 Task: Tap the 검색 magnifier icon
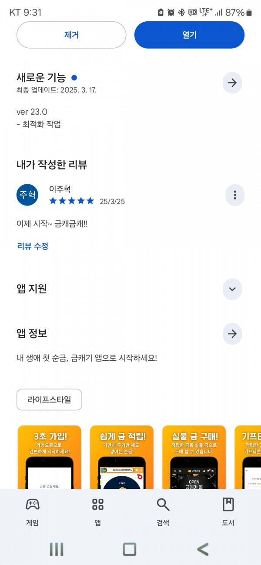click(163, 505)
